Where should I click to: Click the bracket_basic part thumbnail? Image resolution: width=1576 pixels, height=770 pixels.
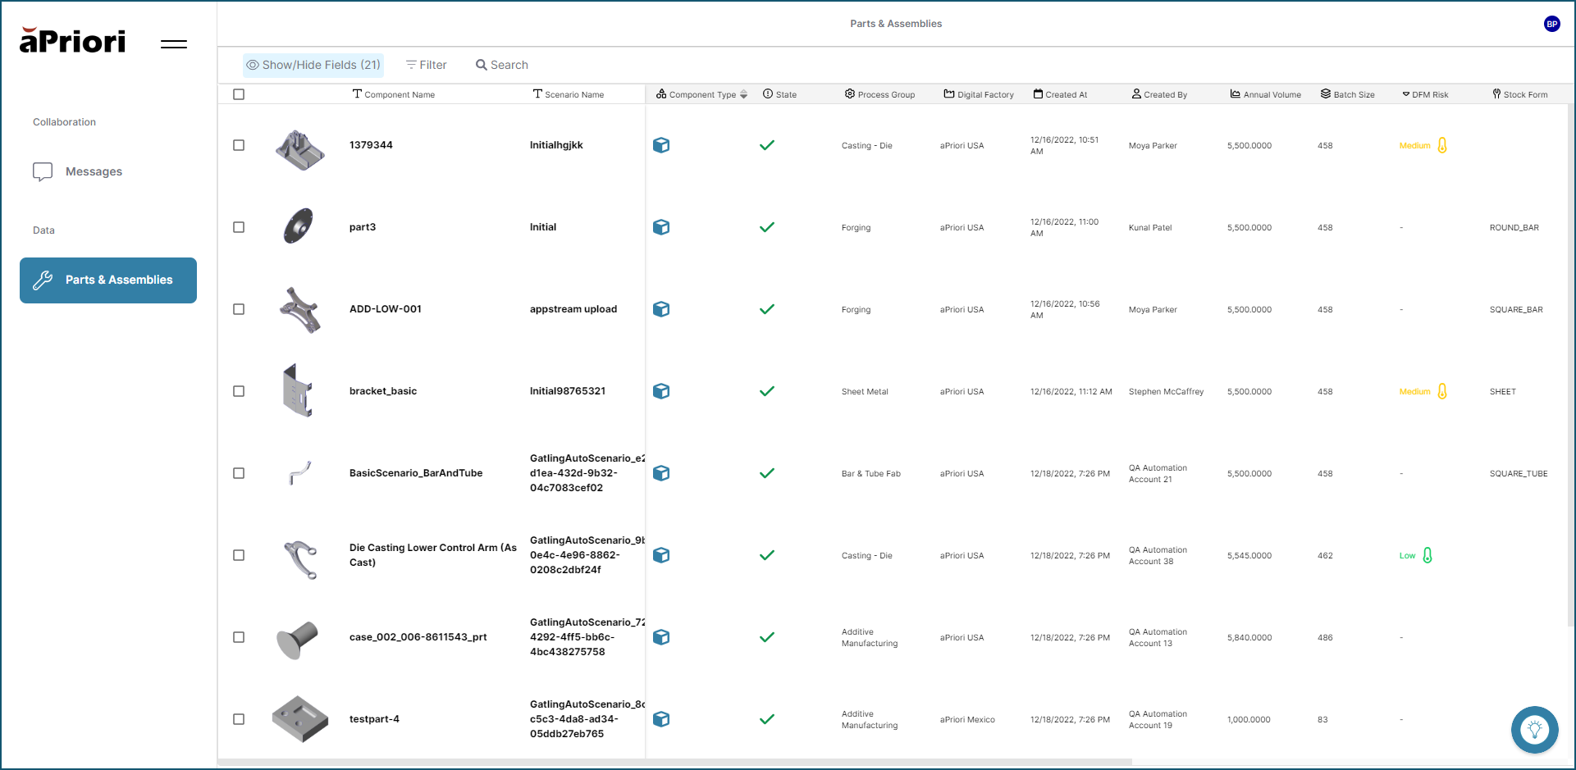coord(299,391)
